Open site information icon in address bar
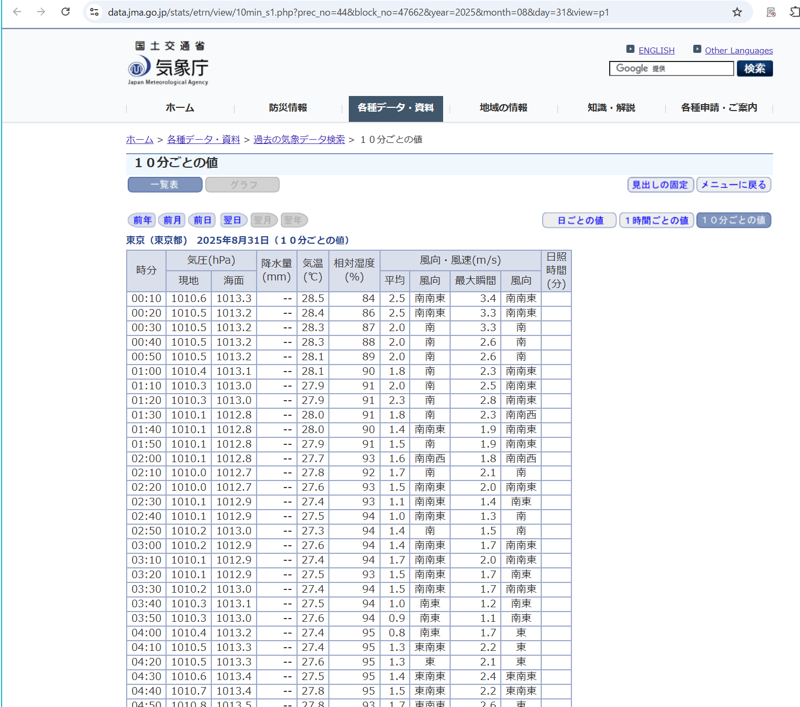 pos(94,12)
